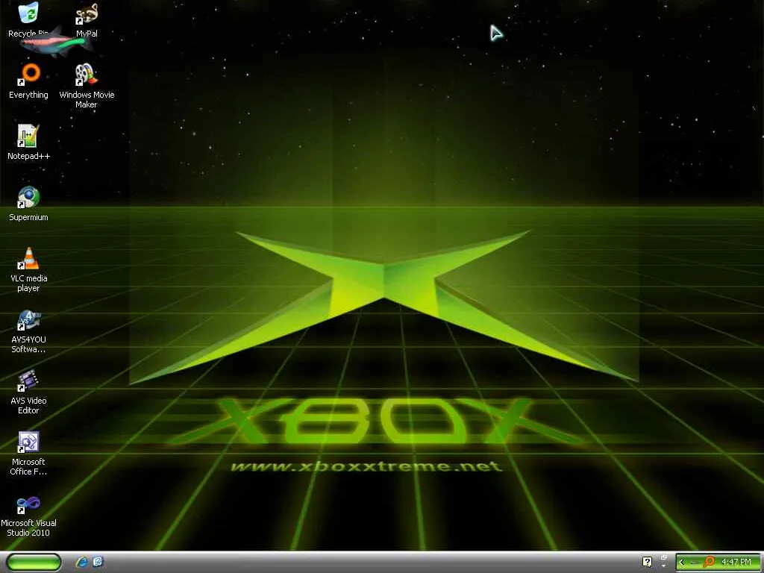Screen dimensions: 764x573
Task: Select the Microsoft Office FrontPage shortcut
Action: (x=28, y=454)
